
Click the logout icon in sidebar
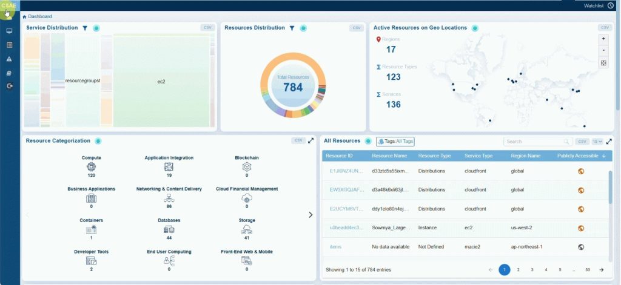tap(9, 86)
